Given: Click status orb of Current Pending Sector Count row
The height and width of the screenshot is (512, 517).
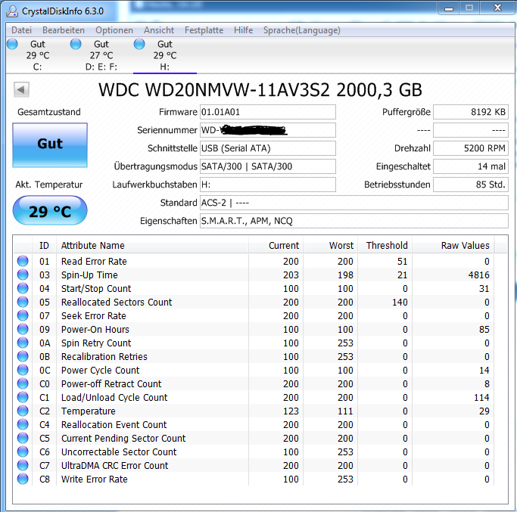Looking at the screenshot, I should (x=23, y=438).
